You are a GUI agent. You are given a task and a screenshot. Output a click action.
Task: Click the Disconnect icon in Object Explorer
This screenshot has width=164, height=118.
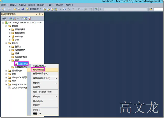pos(14,19)
